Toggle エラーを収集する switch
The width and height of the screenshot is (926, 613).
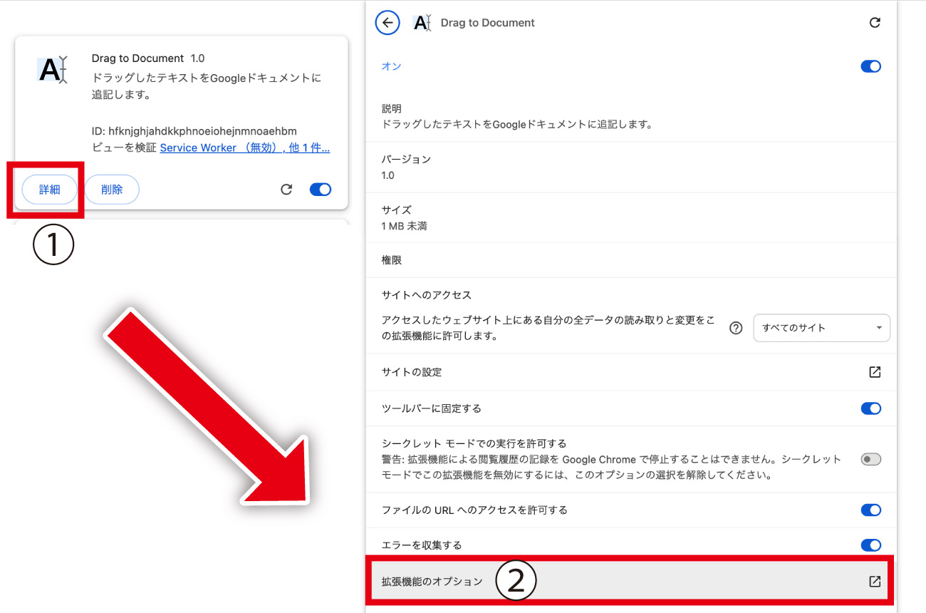(x=871, y=545)
